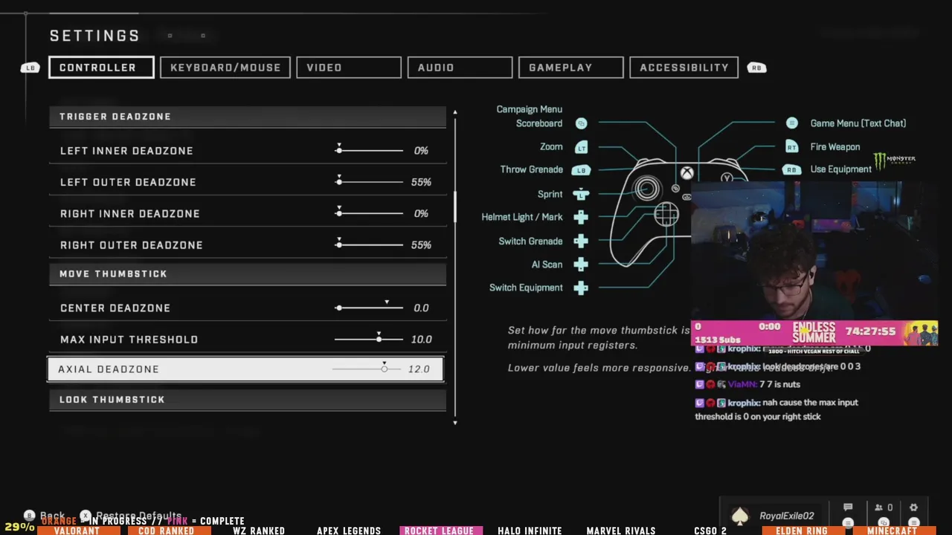The height and width of the screenshot is (535, 952).
Task: Click the scroll-down arrow of settings list
Action: [454, 422]
